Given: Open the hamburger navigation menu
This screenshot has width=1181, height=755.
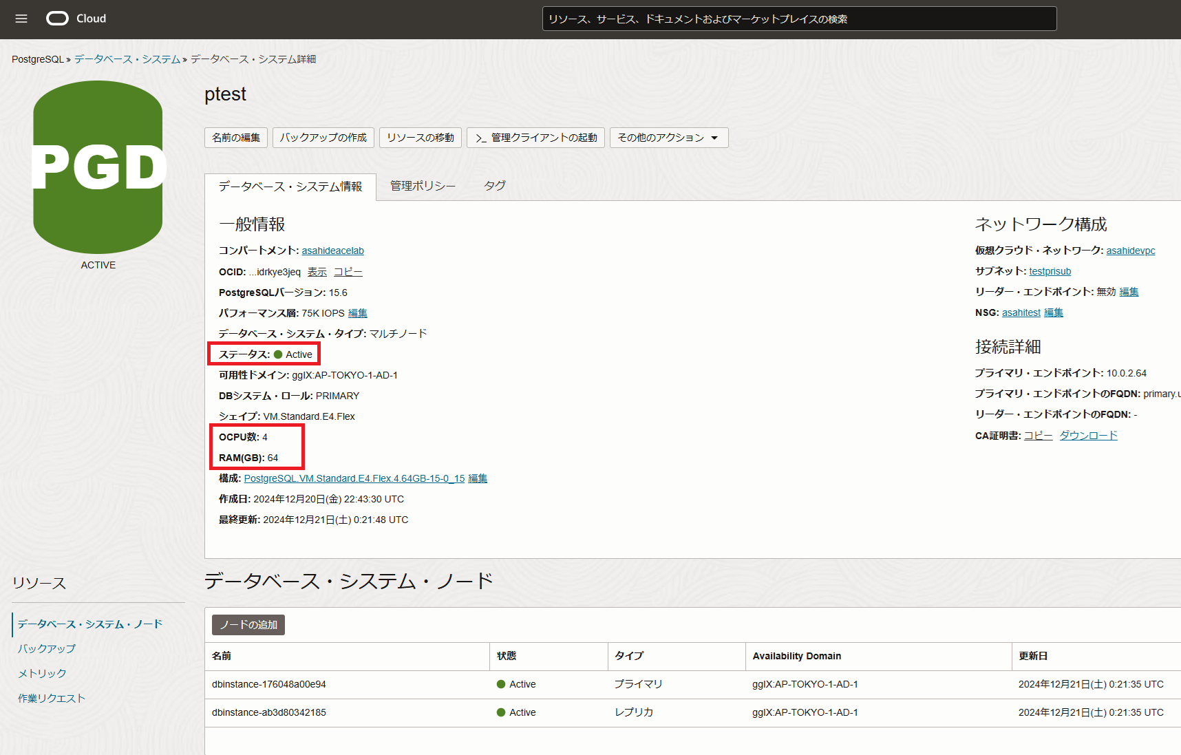Looking at the screenshot, I should tap(21, 19).
